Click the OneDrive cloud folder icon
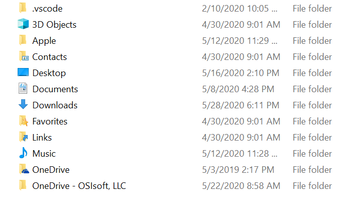 pyautogui.click(x=24, y=169)
